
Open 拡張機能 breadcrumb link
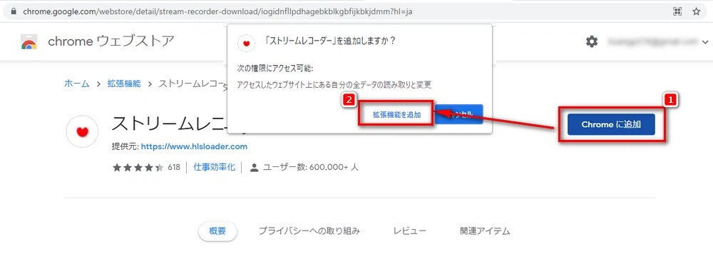pyautogui.click(x=124, y=84)
